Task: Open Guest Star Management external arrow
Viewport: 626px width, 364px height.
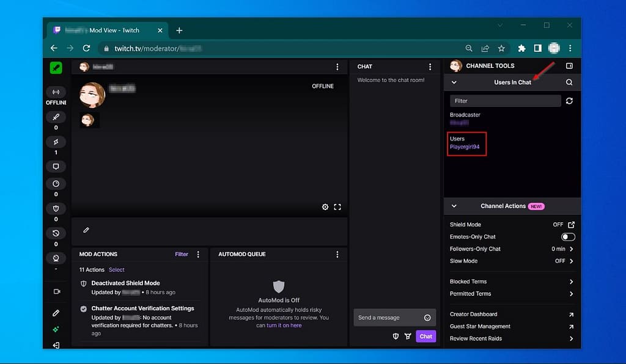Action: (572, 327)
